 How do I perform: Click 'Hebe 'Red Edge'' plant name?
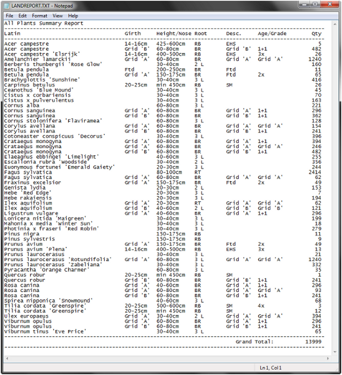(x=27, y=193)
